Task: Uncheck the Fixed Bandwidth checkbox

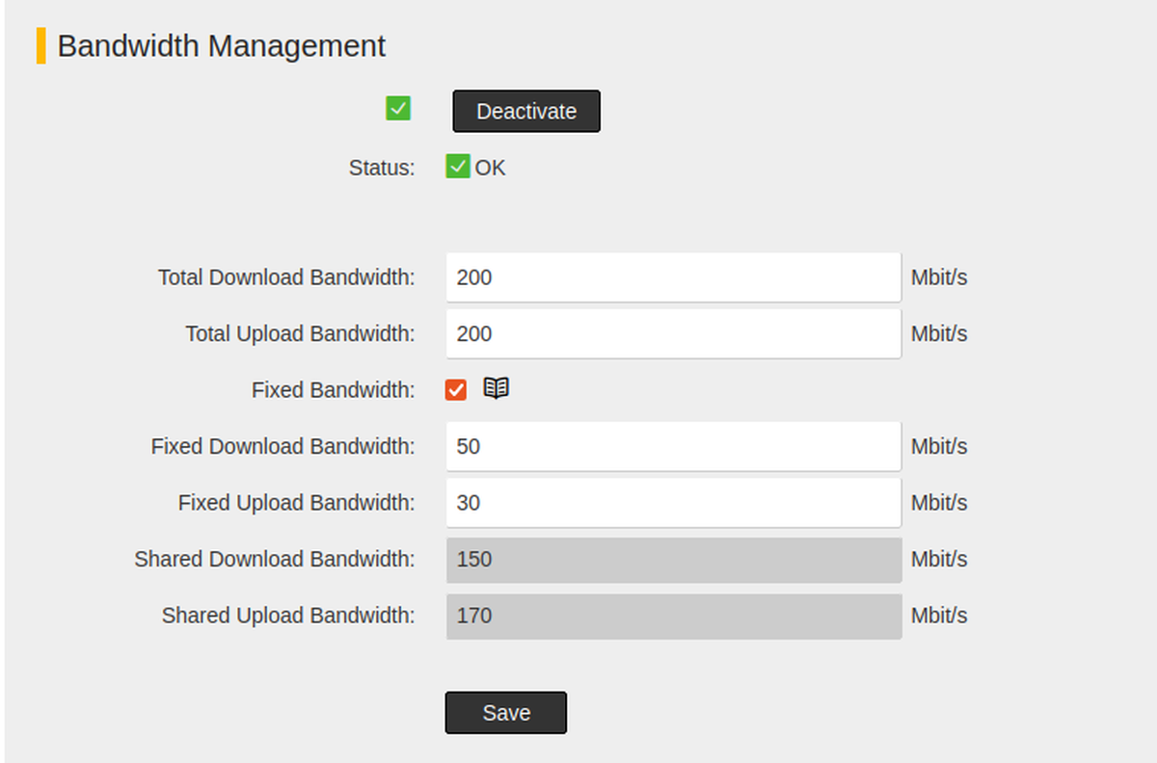Action: point(456,390)
